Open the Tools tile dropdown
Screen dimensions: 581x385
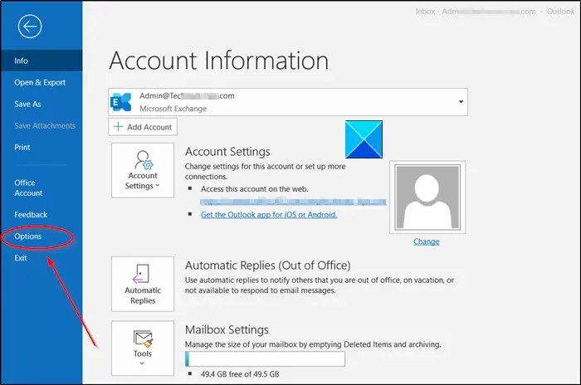(143, 348)
